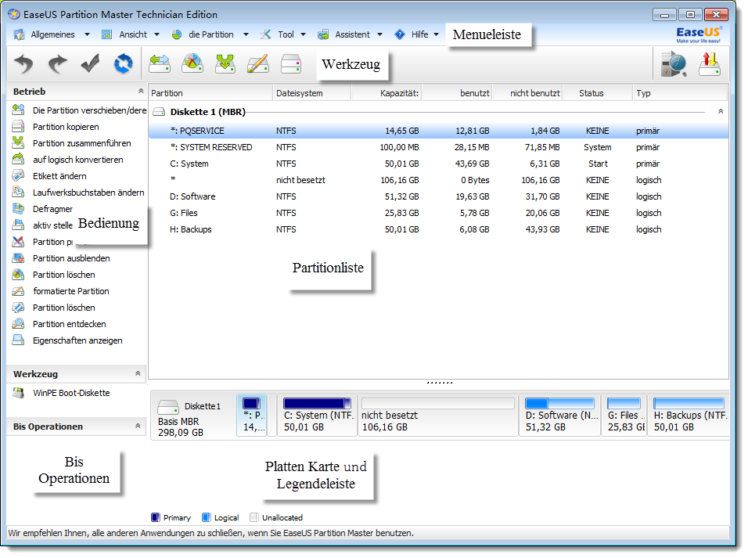This screenshot has height=558, width=748.
Task: Click Laufwerksbuchstaben ändern operation
Action: pyautogui.click(x=88, y=193)
